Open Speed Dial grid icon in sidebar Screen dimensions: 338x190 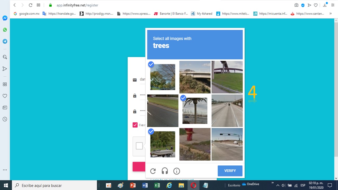click(x=5, y=84)
